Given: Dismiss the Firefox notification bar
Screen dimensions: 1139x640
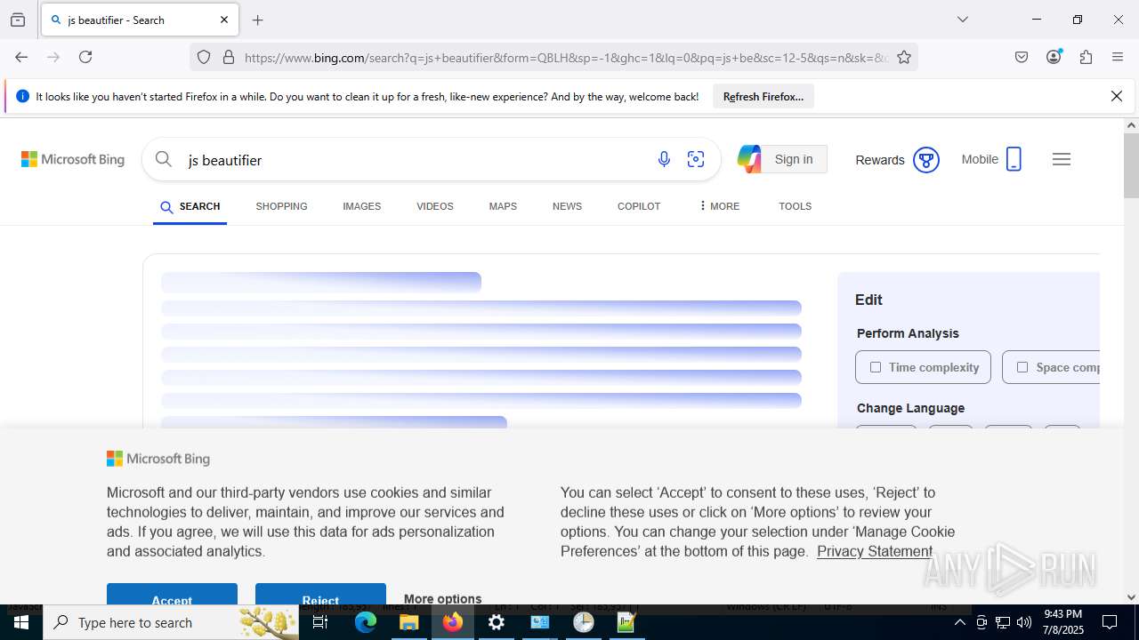Looking at the screenshot, I should pyautogui.click(x=1117, y=96).
